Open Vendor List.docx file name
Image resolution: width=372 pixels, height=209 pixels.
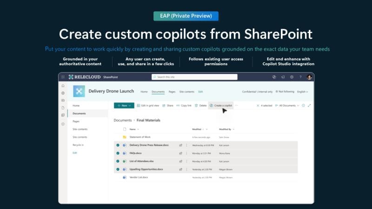click(x=139, y=177)
